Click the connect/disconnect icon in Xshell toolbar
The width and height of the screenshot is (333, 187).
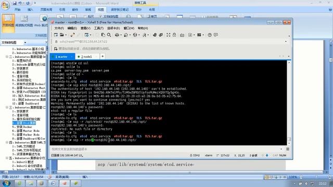point(73,35)
